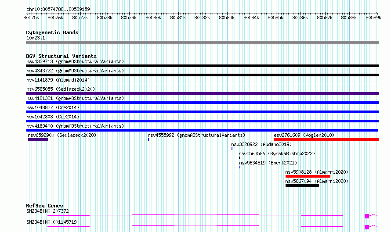This screenshot has width=391, height=232.
Task: Click the 80578k ruler tick label
Action: [x=105, y=18]
